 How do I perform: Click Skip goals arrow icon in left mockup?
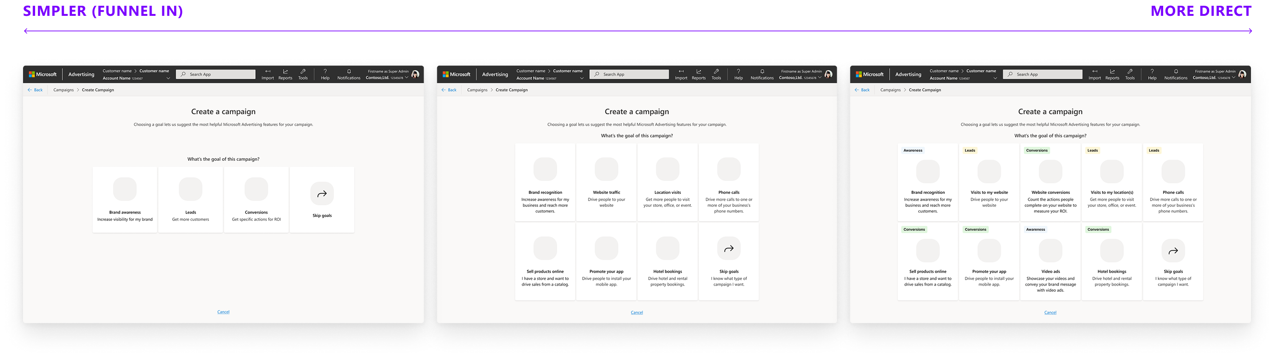(322, 194)
